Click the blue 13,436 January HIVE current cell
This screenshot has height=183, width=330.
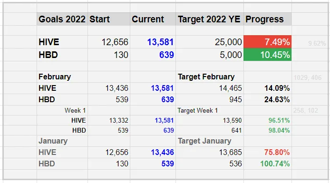pos(153,152)
